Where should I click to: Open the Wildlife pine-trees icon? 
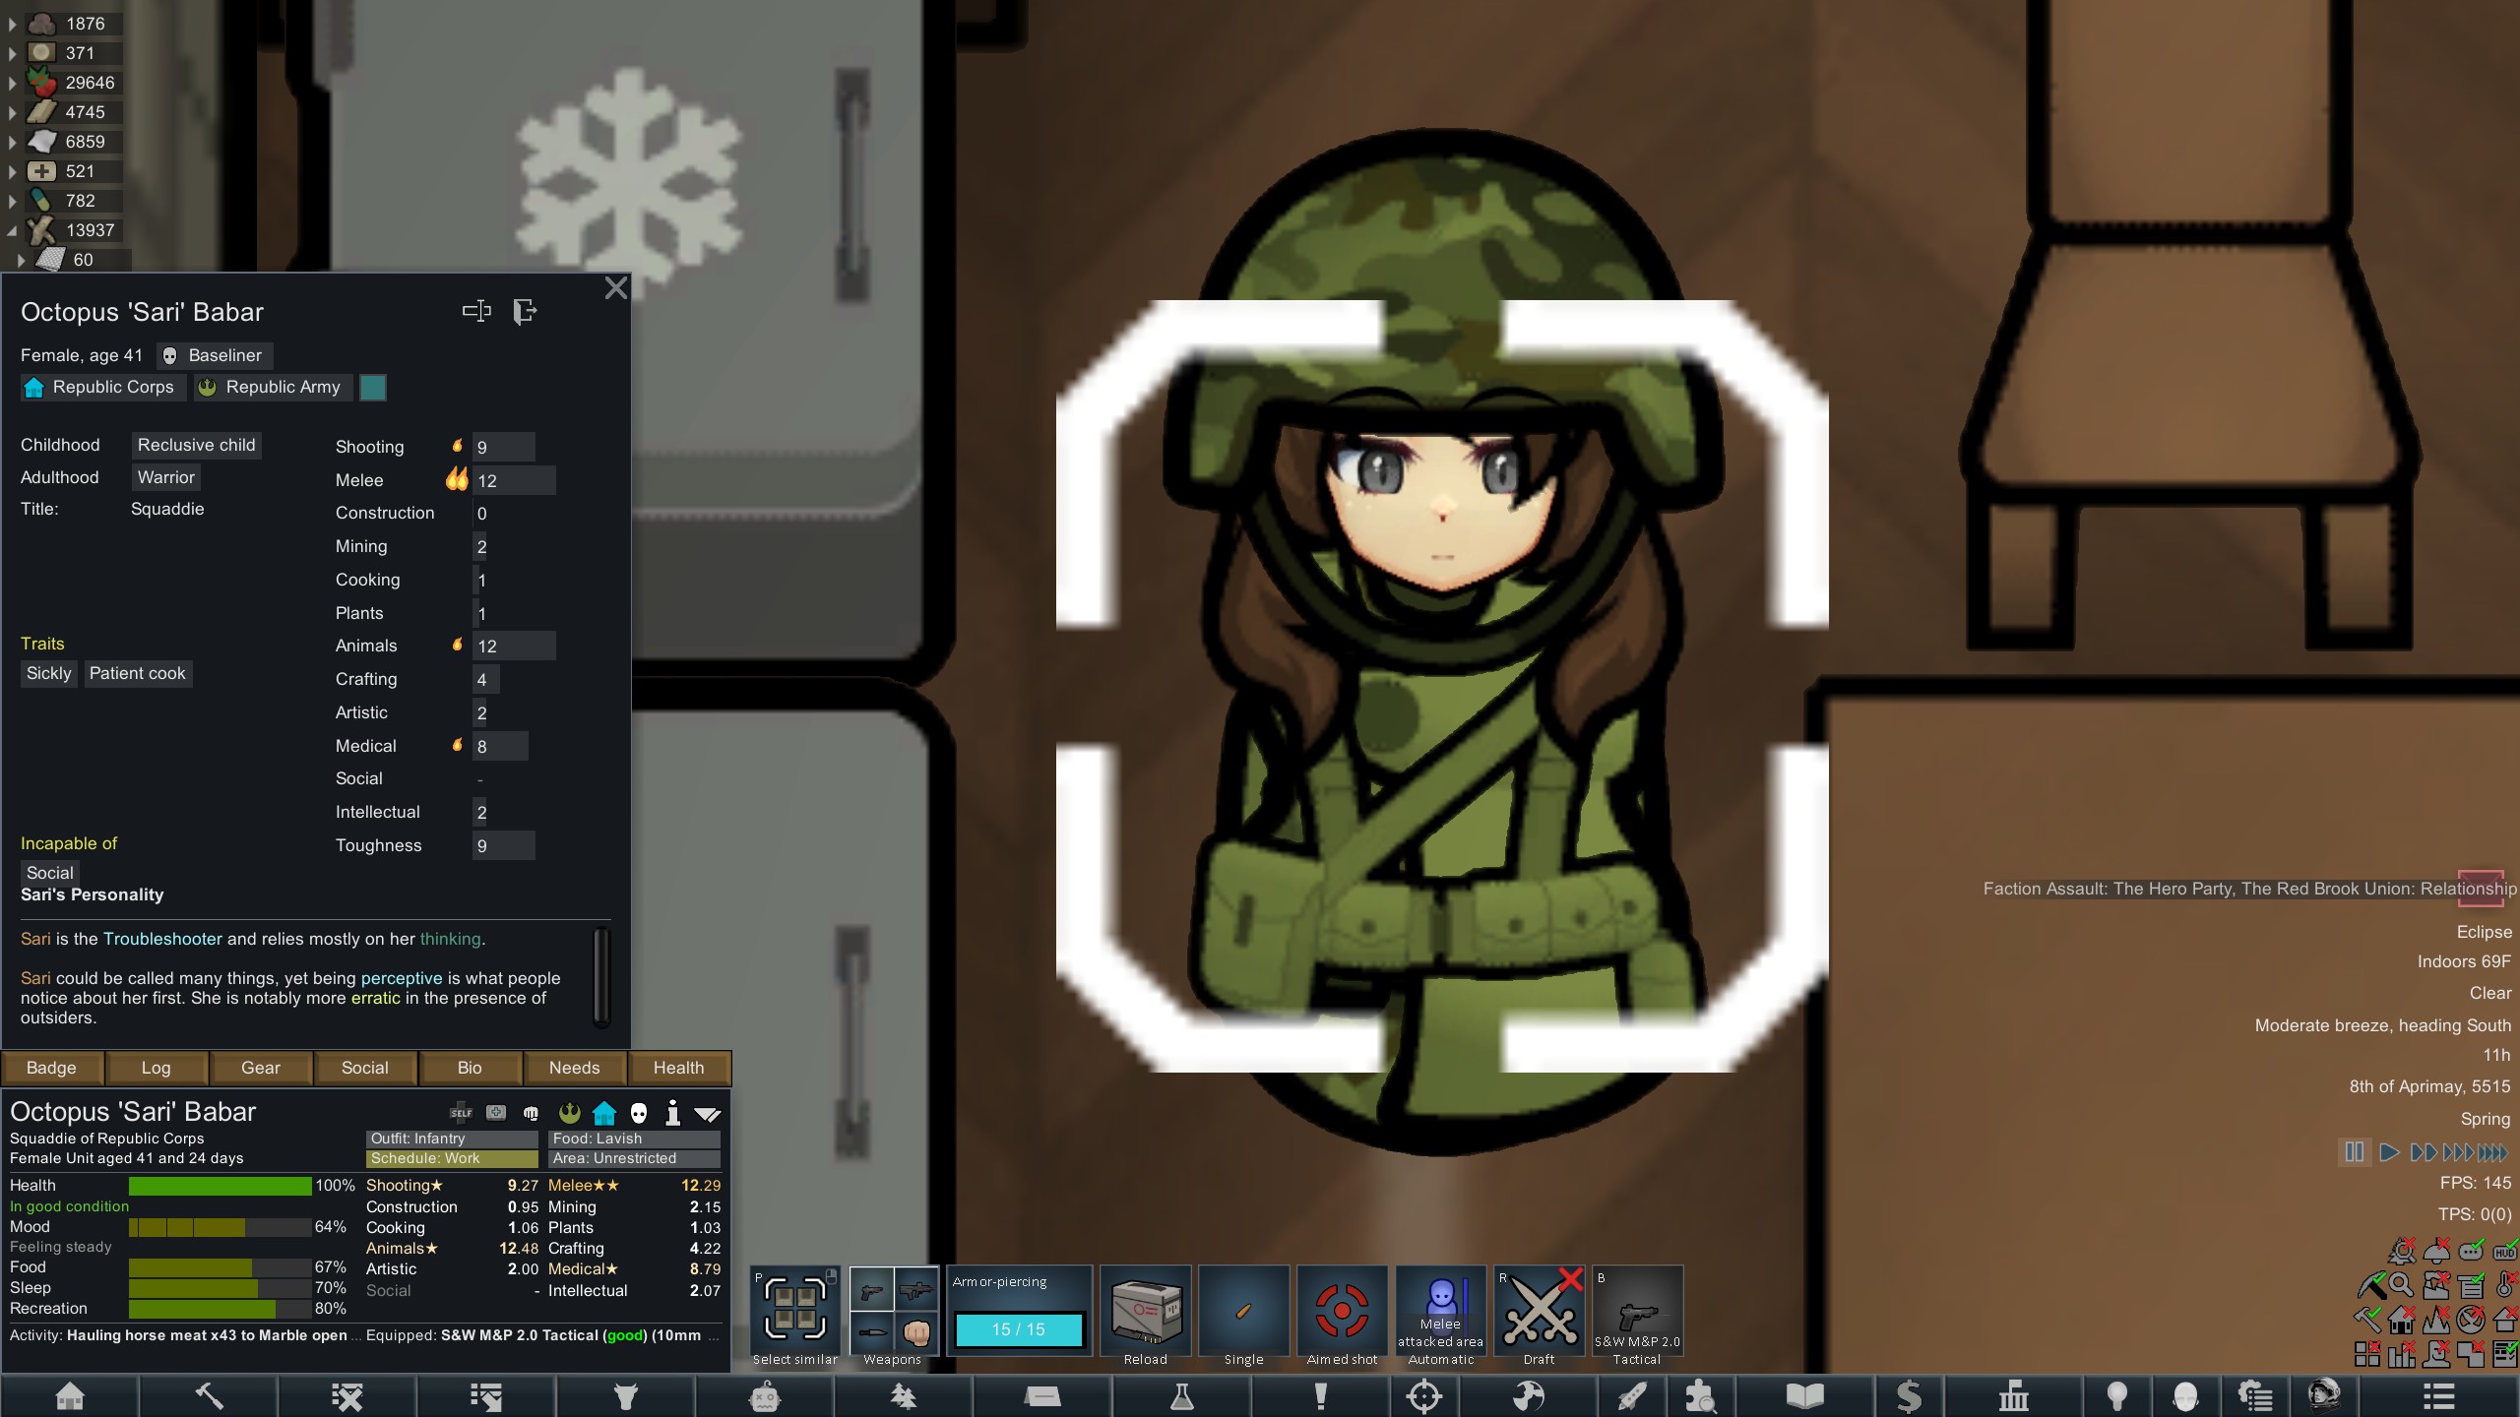pyautogui.click(x=904, y=1395)
